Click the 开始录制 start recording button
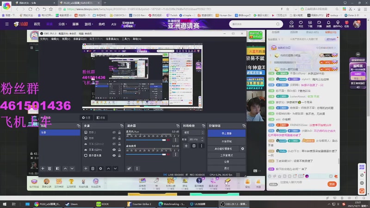The width and height of the screenshot is (370, 208). 227,141
